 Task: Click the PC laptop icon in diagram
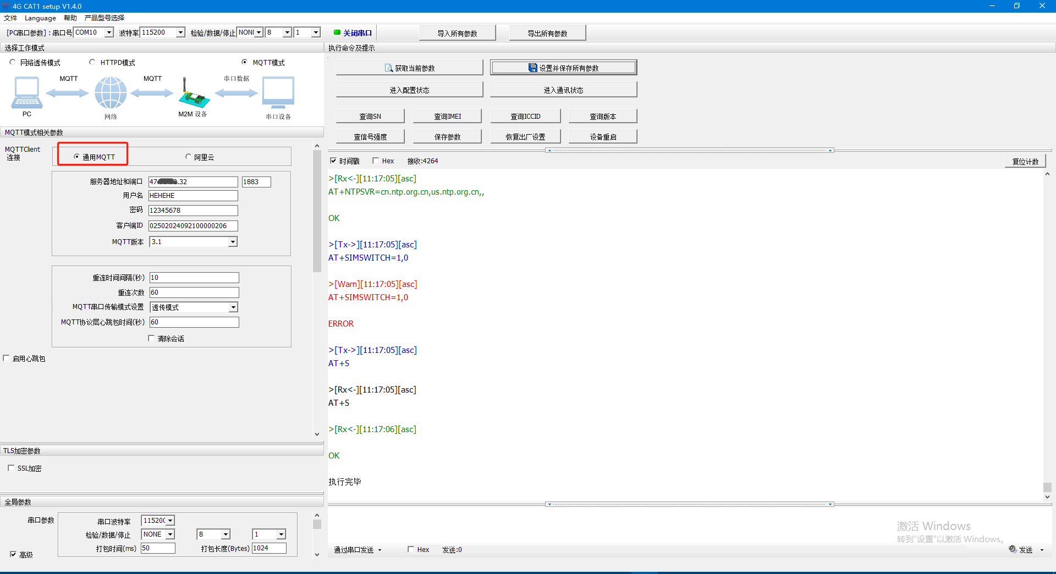[x=26, y=92]
